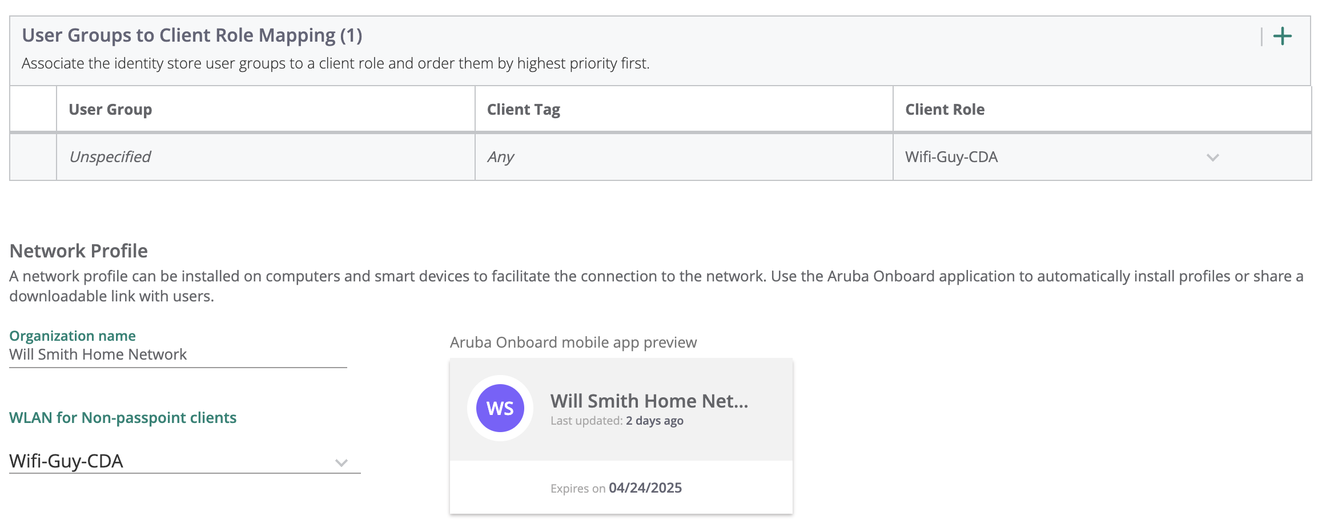
Task: Click the WLAN for Non-passpoint clients label
Action: [x=123, y=418]
